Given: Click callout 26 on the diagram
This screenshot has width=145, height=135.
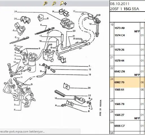Looking at the screenshot, I should coord(89,88).
